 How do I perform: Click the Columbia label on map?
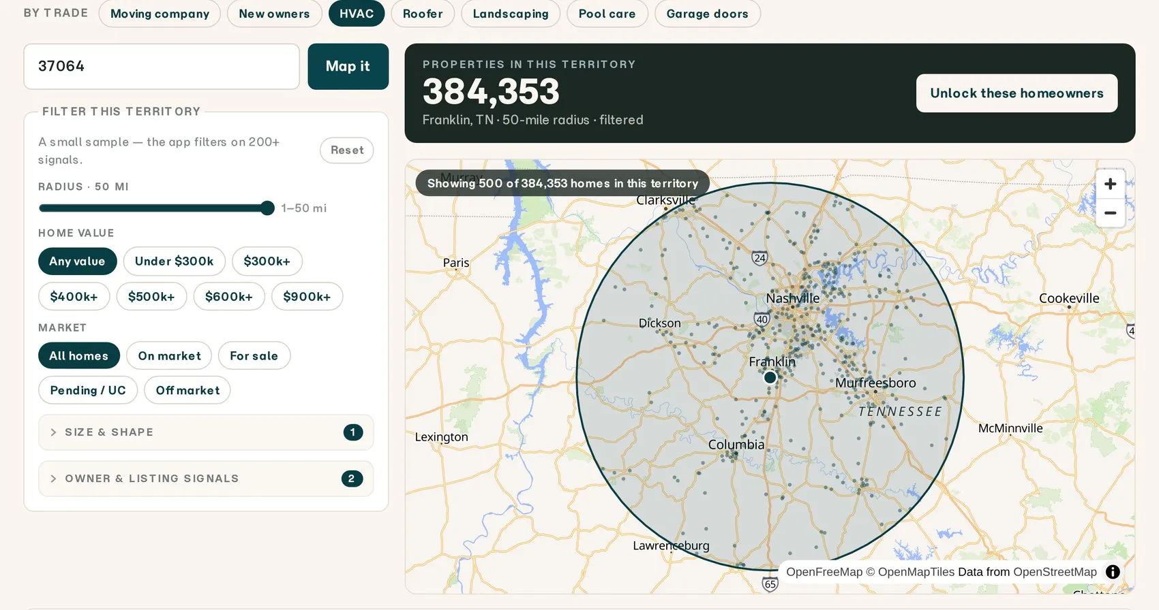click(x=736, y=445)
